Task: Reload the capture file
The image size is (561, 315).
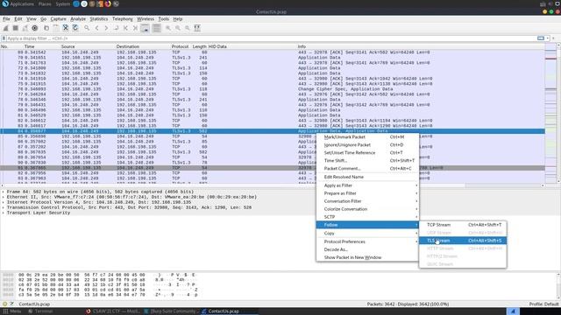Action: tap(75, 28)
